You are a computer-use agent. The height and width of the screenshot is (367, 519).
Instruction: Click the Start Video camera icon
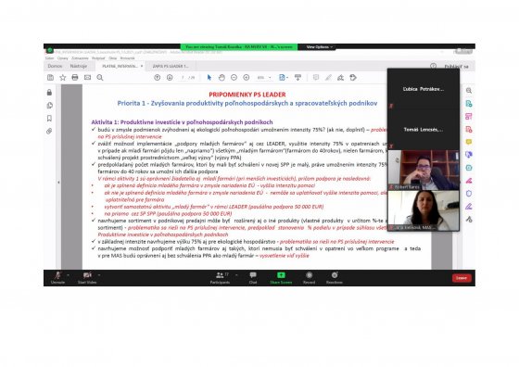click(87, 275)
